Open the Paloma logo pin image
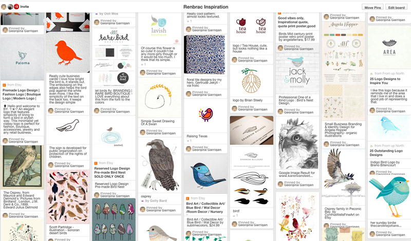 pyautogui.click(x=22, y=58)
